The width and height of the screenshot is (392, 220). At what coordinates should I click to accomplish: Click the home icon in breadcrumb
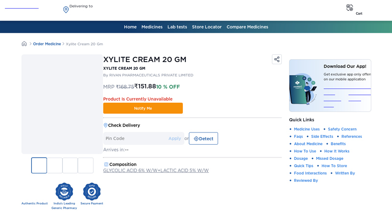click(x=24, y=44)
